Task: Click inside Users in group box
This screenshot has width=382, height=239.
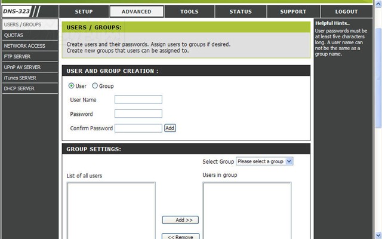Action: (247, 211)
